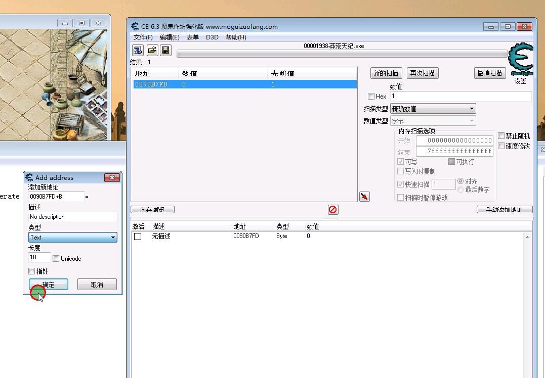Click the address list scrollbar up arrow
545x378 pixels.
527,237
